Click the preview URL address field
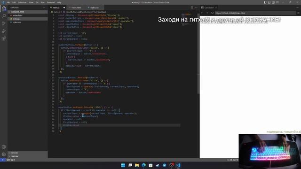Image resolution: width=301 pixels, height=169 pixels. (x=255, y=13)
